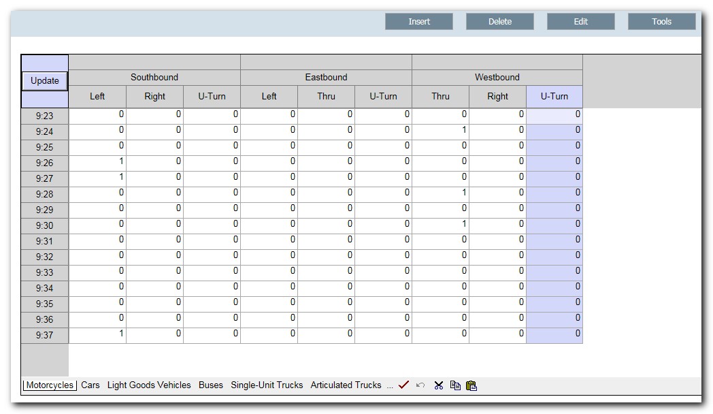This screenshot has width=713, height=414.
Task: Select the Eastbound Thru column header
Action: pyautogui.click(x=326, y=96)
